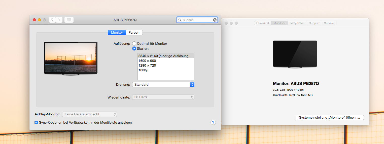Open the AirPlay-Monitor dropdown
Image resolution: width=384 pixels, height=144 pixels.
pos(89,114)
